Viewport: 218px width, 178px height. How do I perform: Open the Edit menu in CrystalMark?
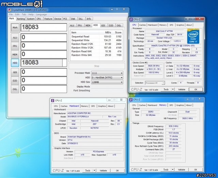17,14
